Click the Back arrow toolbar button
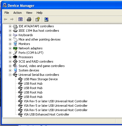The height and width of the screenshot is (126, 122). click(6, 19)
